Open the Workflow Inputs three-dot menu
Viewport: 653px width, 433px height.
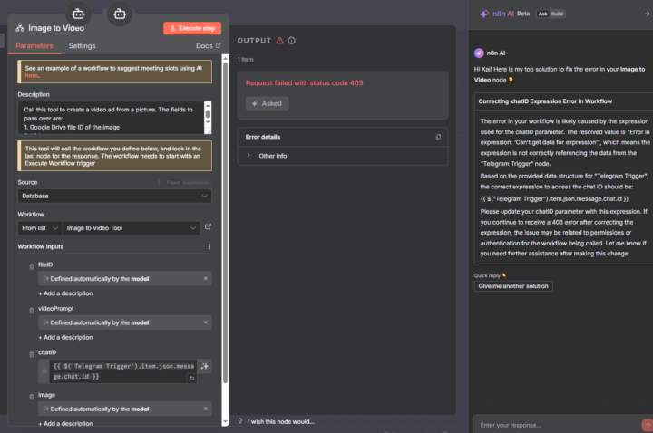click(210, 246)
